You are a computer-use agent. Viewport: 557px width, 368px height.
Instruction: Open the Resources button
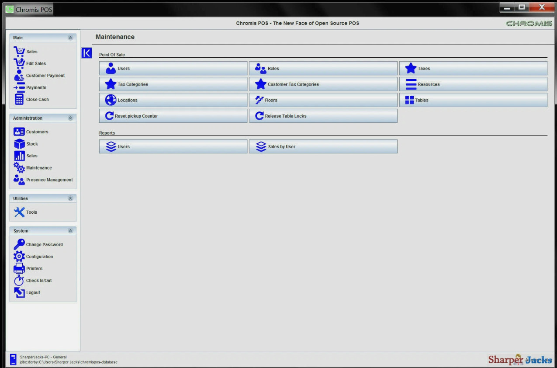[x=473, y=84]
